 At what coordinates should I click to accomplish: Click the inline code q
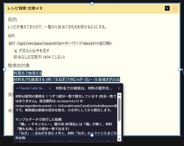(x=15, y=51)
